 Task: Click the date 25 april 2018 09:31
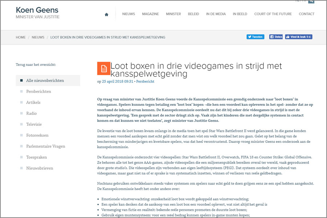[x=117, y=81]
